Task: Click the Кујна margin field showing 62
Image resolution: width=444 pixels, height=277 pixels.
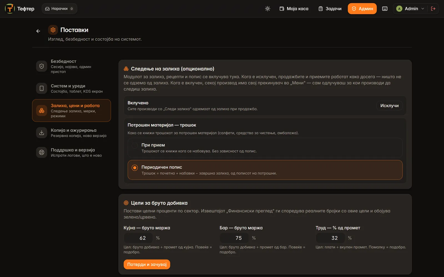Action: [138, 238]
